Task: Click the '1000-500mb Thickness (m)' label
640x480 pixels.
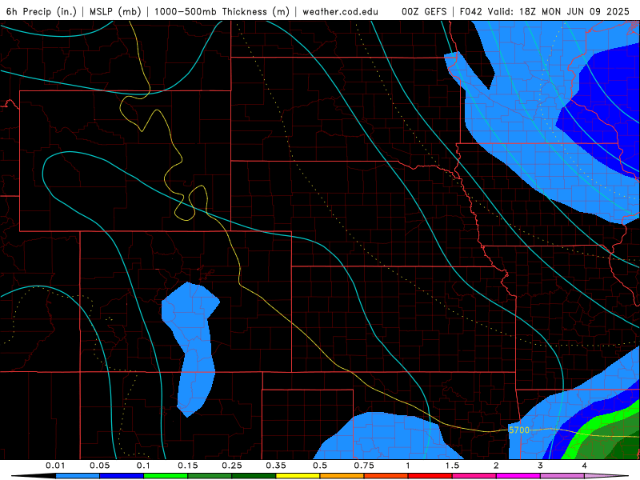Action: [222, 11]
